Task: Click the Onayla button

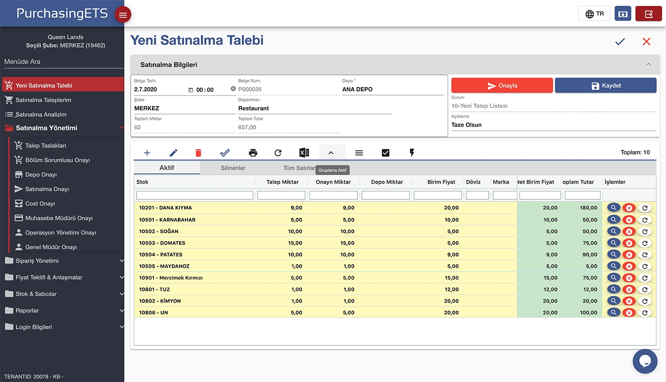Action: 502,86
